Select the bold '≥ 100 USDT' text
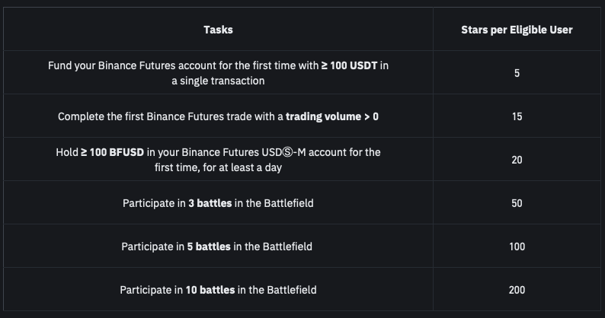This screenshot has height=318, width=605. pos(349,65)
